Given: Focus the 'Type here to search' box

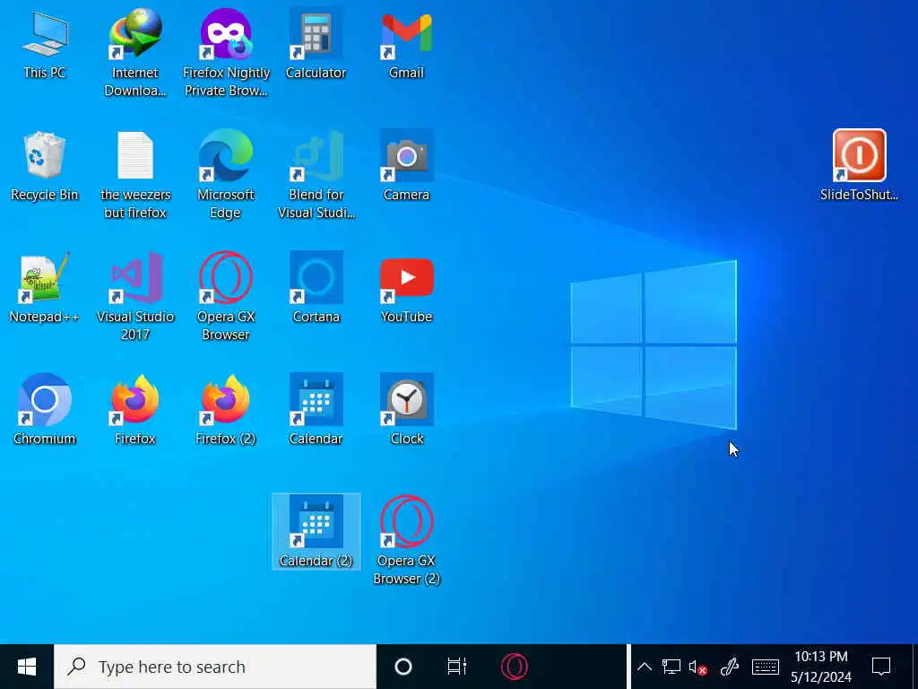Looking at the screenshot, I should 215,667.
